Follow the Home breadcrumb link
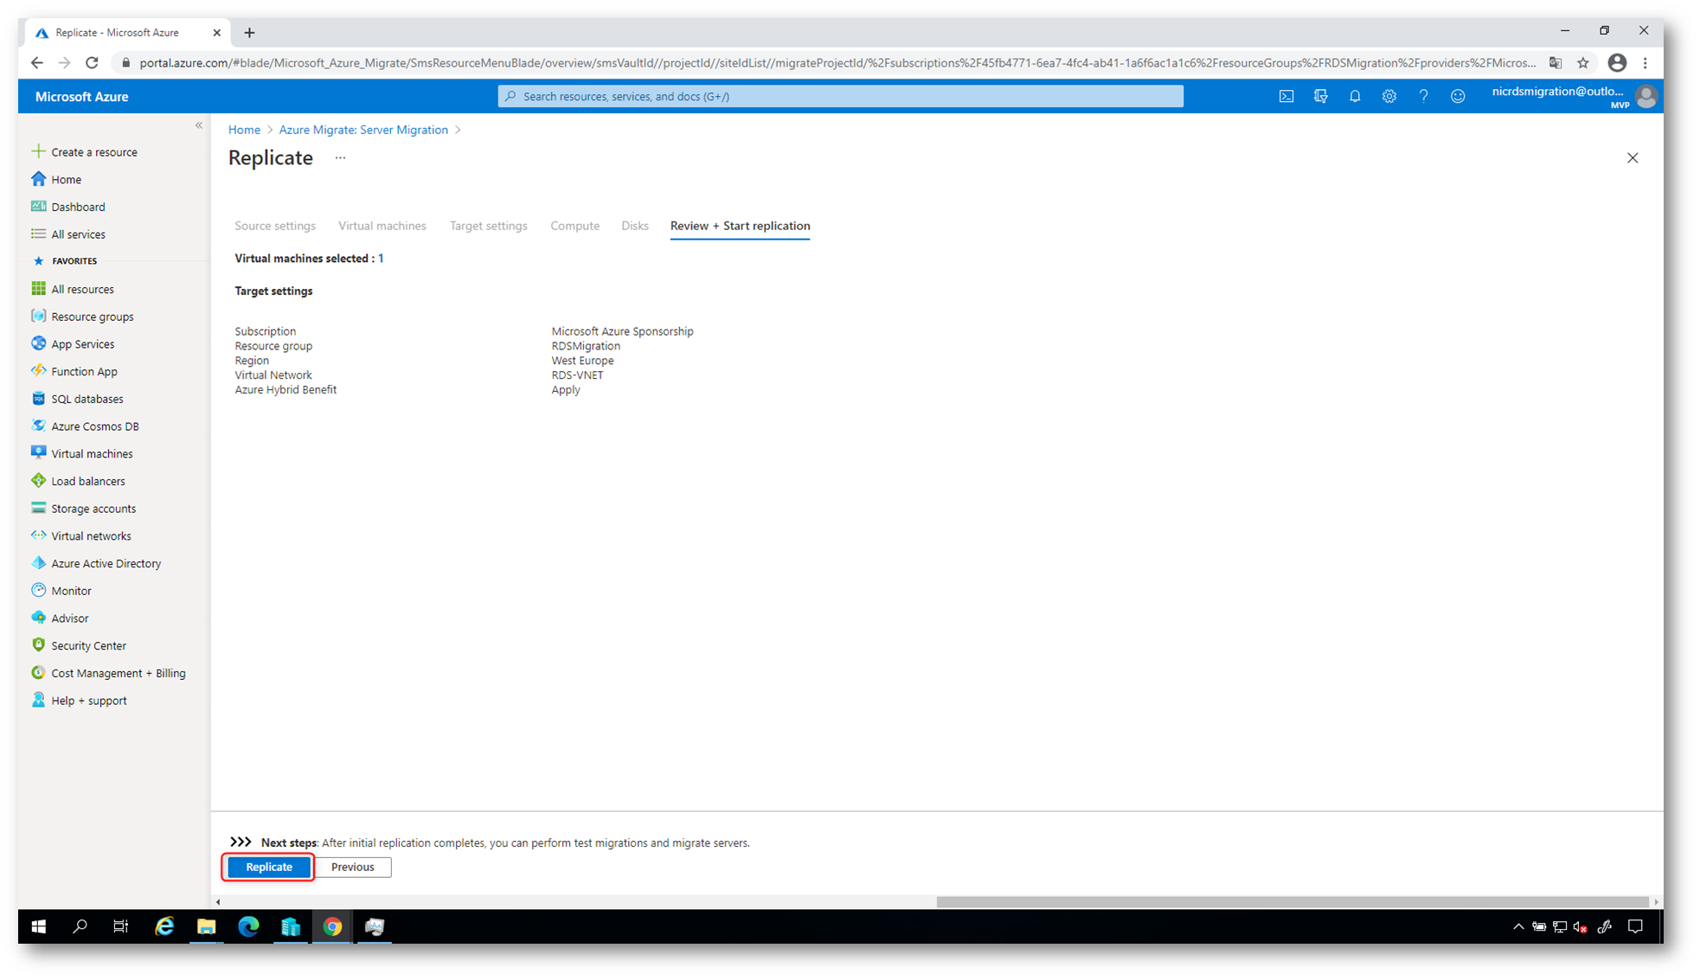 pos(244,130)
